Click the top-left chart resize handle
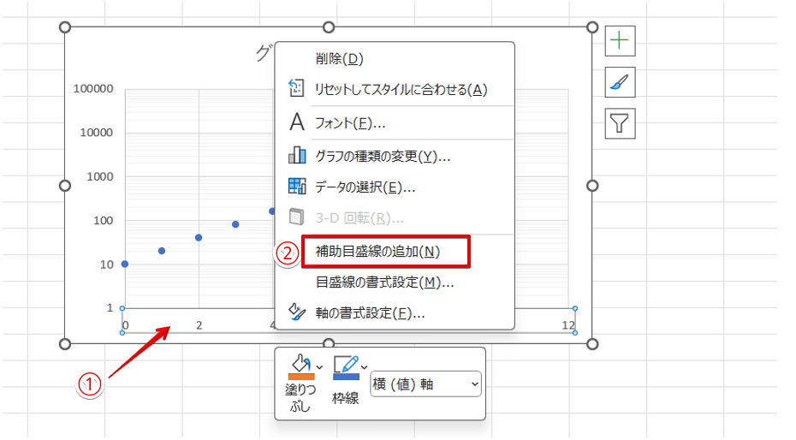The image size is (796, 440). coord(64,27)
